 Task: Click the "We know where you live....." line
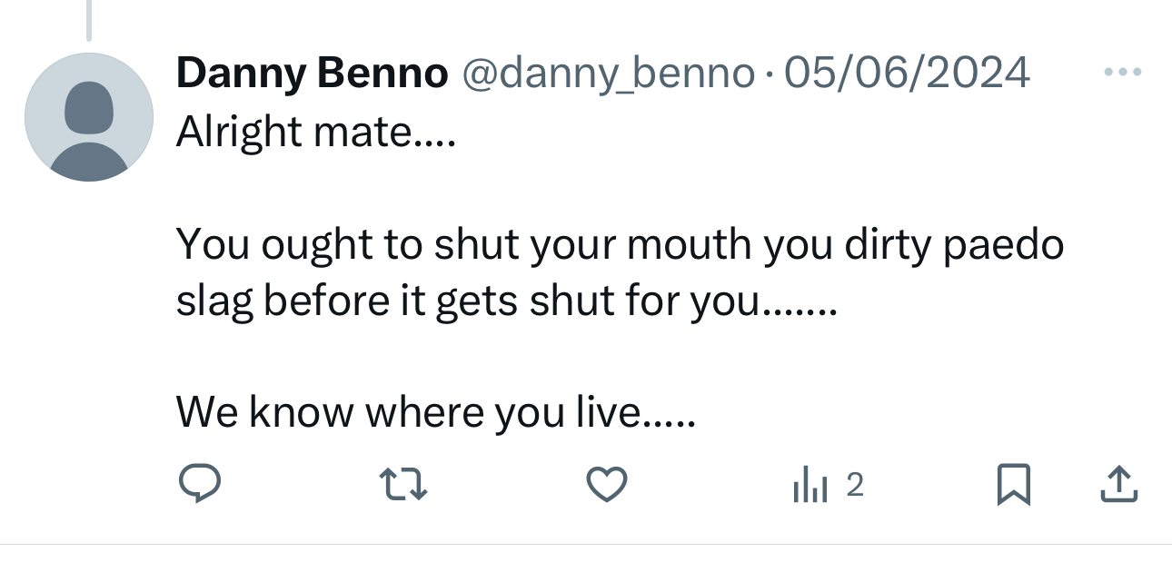pyautogui.click(x=435, y=413)
